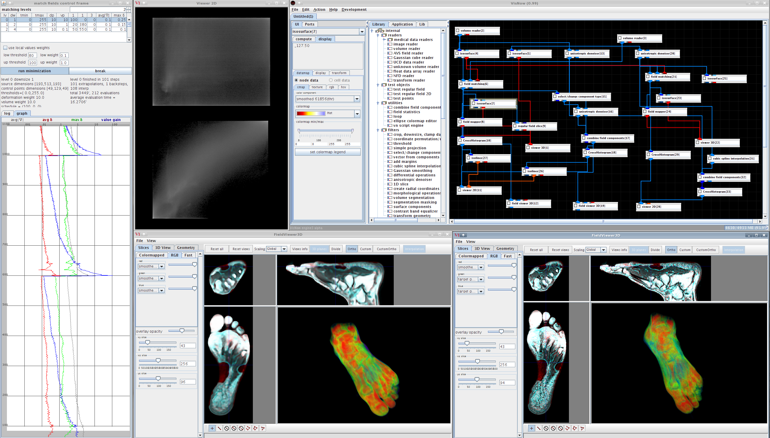Select the line segment tool in left FieldViewer3D

(219, 428)
